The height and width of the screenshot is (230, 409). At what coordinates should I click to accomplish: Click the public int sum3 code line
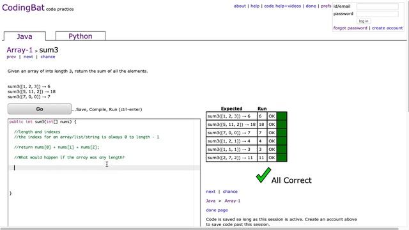click(x=43, y=122)
